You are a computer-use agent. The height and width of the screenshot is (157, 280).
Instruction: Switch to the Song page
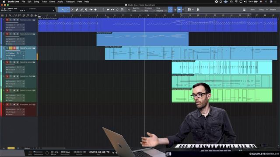coord(262,10)
